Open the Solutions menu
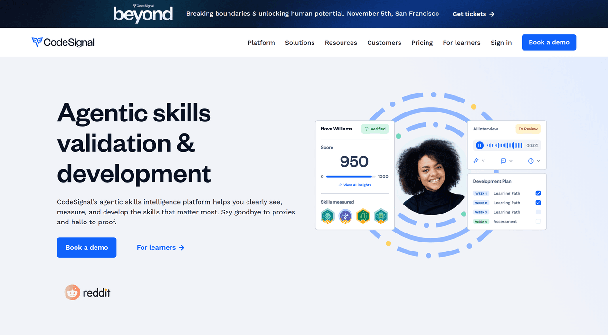The height and width of the screenshot is (335, 608). [x=300, y=43]
